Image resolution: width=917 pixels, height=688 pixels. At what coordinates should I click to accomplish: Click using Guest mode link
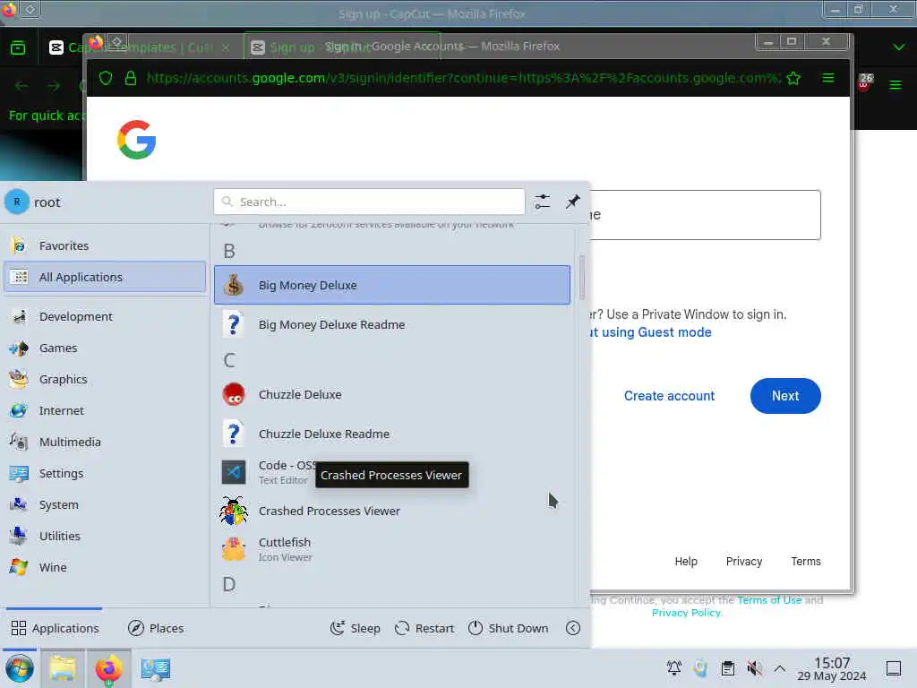point(650,332)
